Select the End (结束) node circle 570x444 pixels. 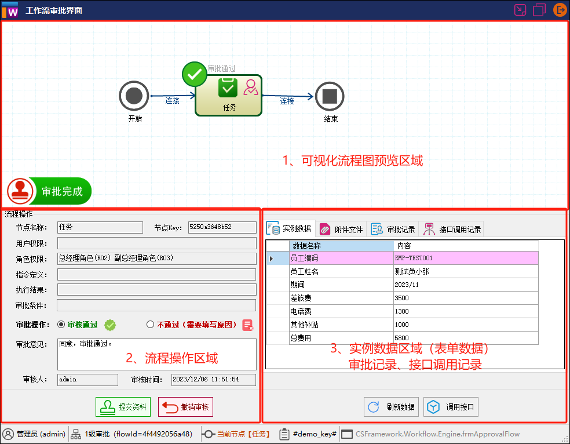tap(330, 96)
